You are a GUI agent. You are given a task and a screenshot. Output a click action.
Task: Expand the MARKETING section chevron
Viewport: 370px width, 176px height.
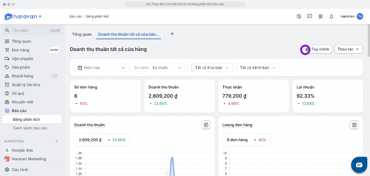(x=56, y=141)
